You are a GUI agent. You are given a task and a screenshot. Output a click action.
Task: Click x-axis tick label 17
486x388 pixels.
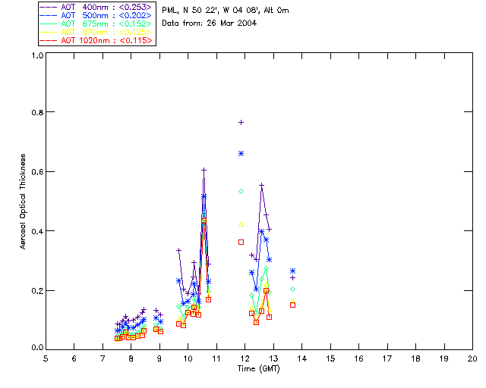point(387,358)
